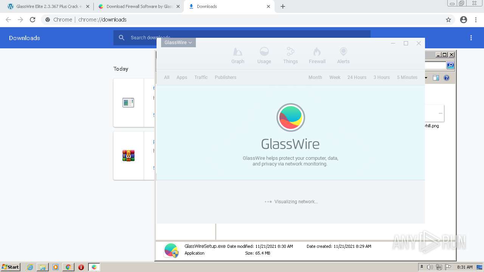Viewport: 484px width, 272px height.
Task: Select the Traffic filter tab
Action: click(x=201, y=77)
